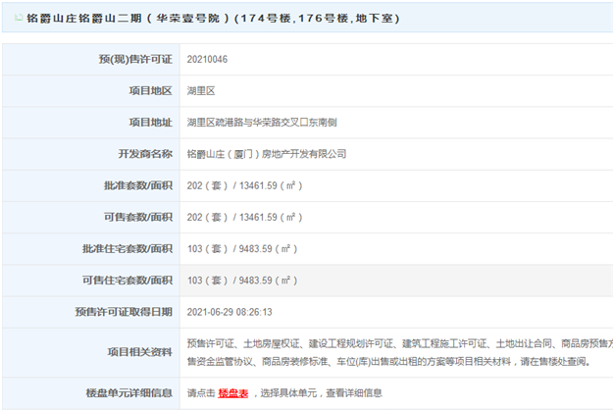Click the 项目地区 row label
This screenshot has height=410, width=613.
tap(150, 91)
